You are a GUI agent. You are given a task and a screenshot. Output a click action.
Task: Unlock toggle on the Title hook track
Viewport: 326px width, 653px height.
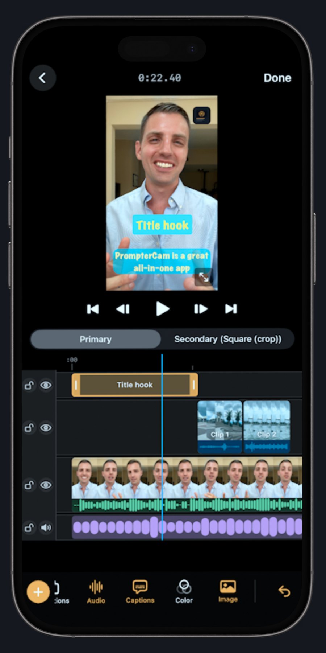(x=29, y=385)
